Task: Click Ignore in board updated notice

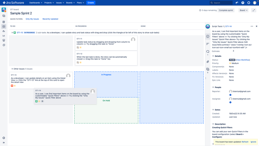Action: (253, 142)
